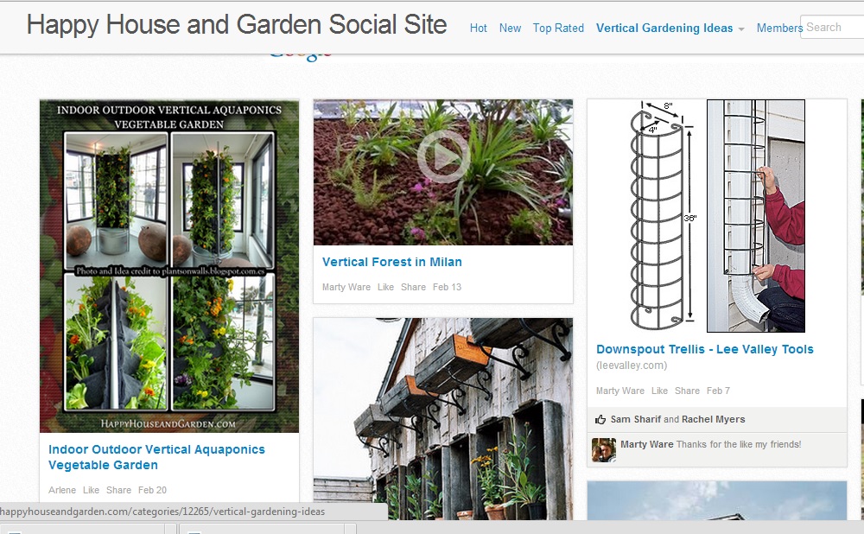The height and width of the screenshot is (534, 864).
Task: Open Downspout Trellis - Lee Valley Tools link
Action: pos(705,349)
